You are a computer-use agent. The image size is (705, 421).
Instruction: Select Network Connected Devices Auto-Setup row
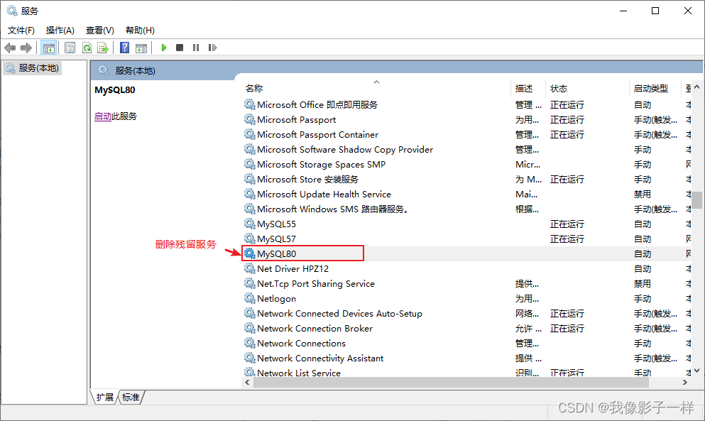click(466, 313)
